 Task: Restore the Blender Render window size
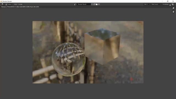click(x=167, y=1)
